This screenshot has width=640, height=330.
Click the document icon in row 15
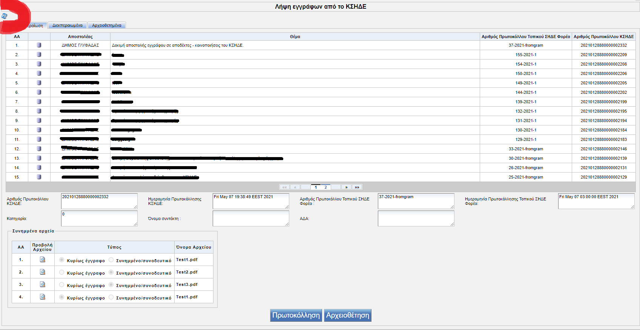pos(39,177)
